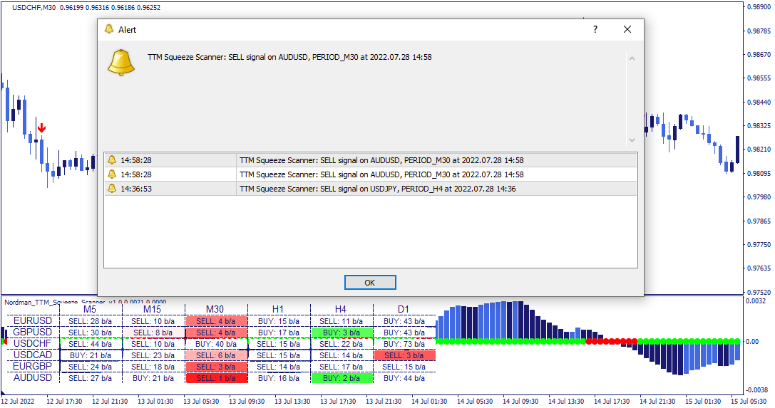
Task: Click the EURUSD symbol label in scanner
Action: pyautogui.click(x=32, y=320)
